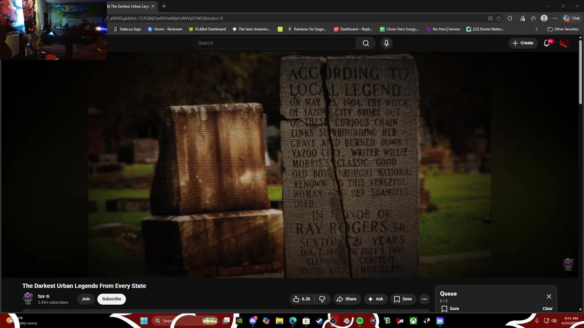This screenshot has height=328, width=584.
Task: Open Clone Hero Songs bookmark
Action: click(399, 29)
